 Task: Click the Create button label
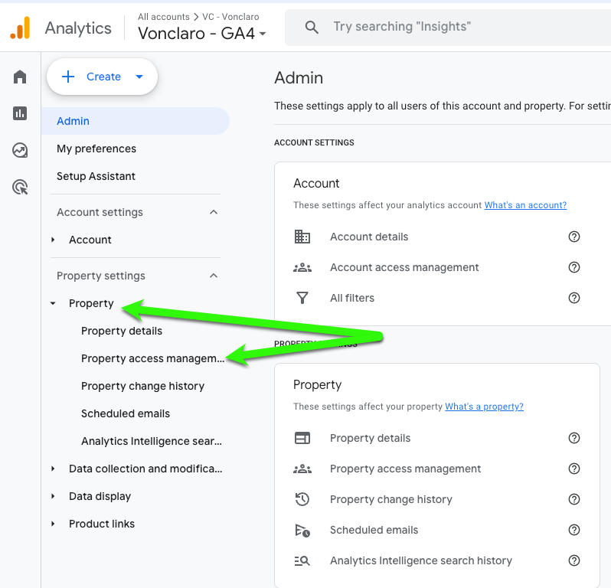tap(103, 77)
